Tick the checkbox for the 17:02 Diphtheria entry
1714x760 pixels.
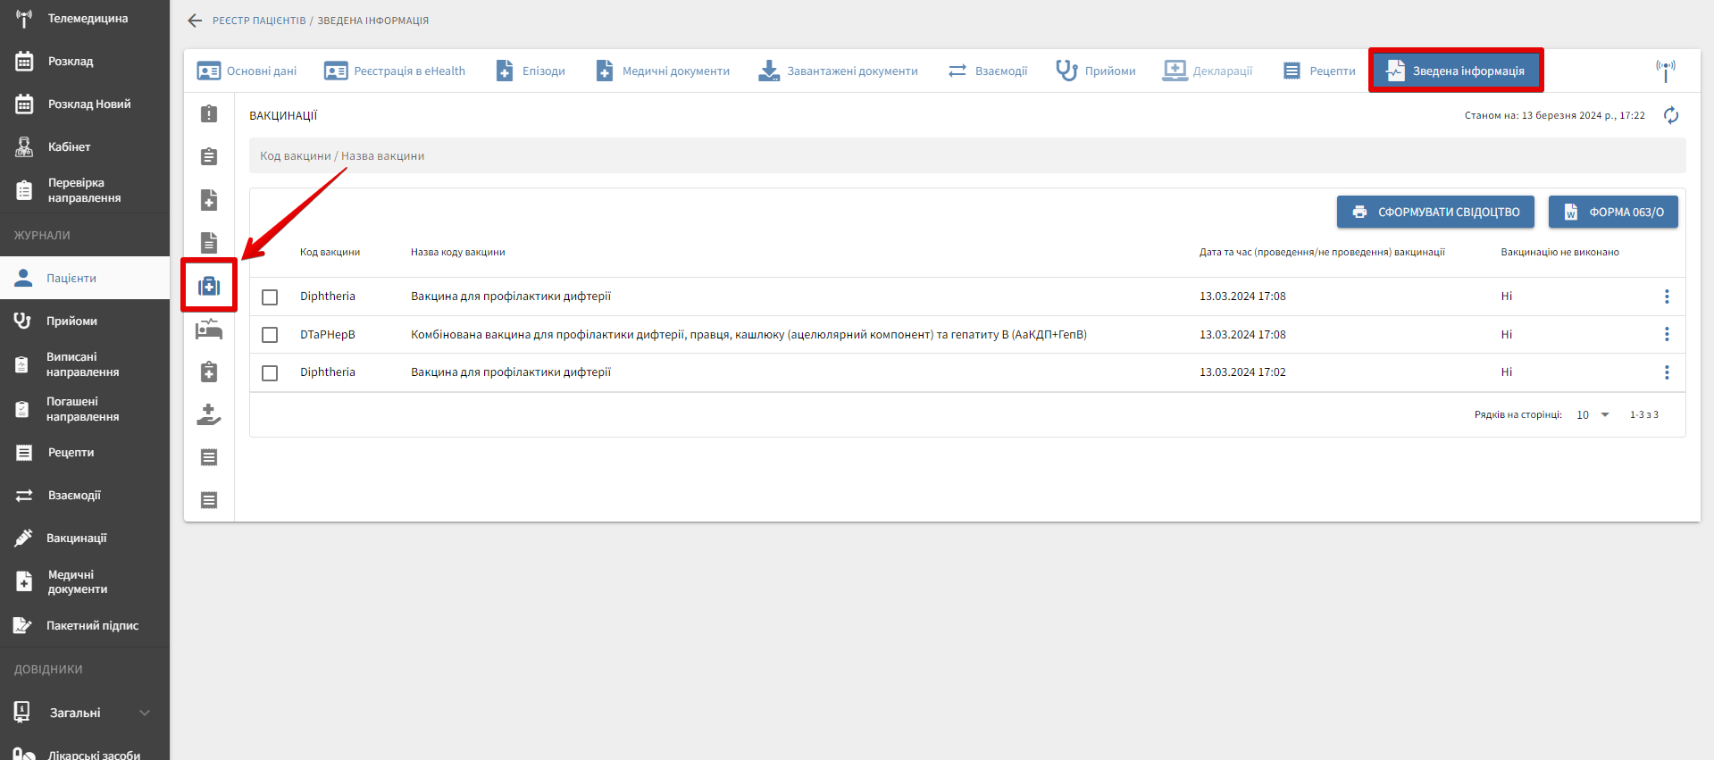pyautogui.click(x=270, y=372)
